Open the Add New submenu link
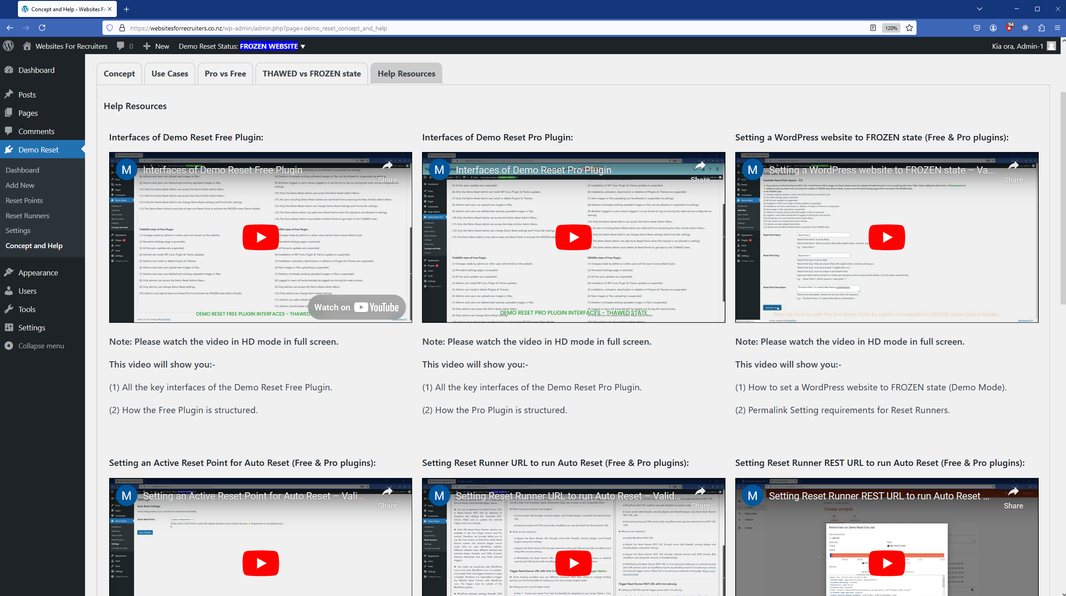 coord(20,185)
